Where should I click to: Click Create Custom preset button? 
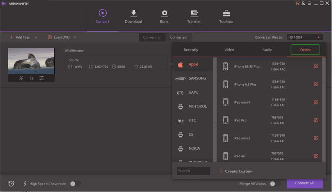(x=236, y=171)
